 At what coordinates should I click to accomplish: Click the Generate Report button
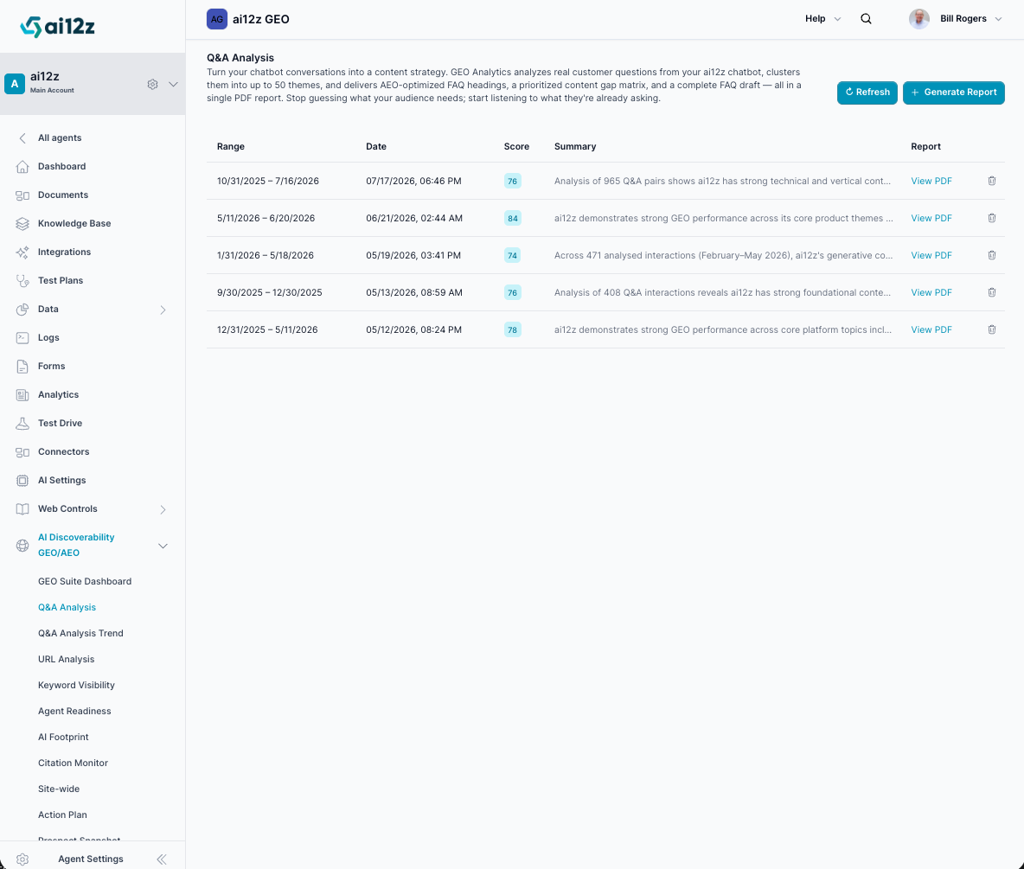pos(953,92)
